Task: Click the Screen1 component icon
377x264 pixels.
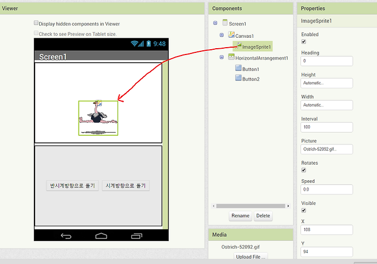Action: click(225, 23)
